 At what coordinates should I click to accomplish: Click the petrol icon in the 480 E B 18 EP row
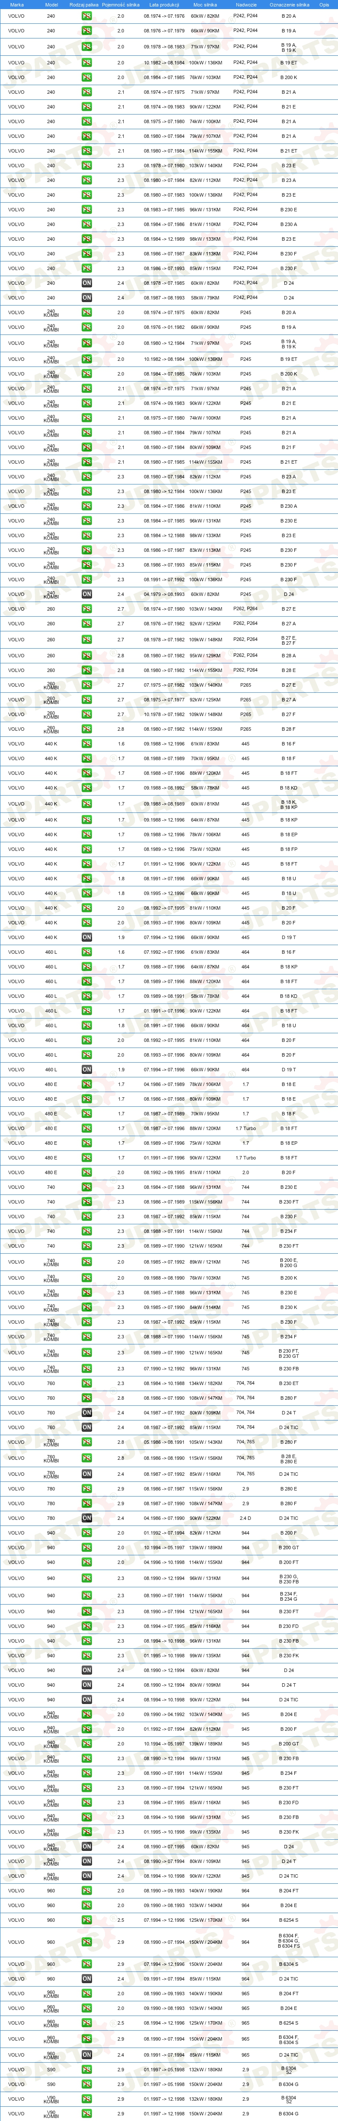click(x=86, y=1143)
